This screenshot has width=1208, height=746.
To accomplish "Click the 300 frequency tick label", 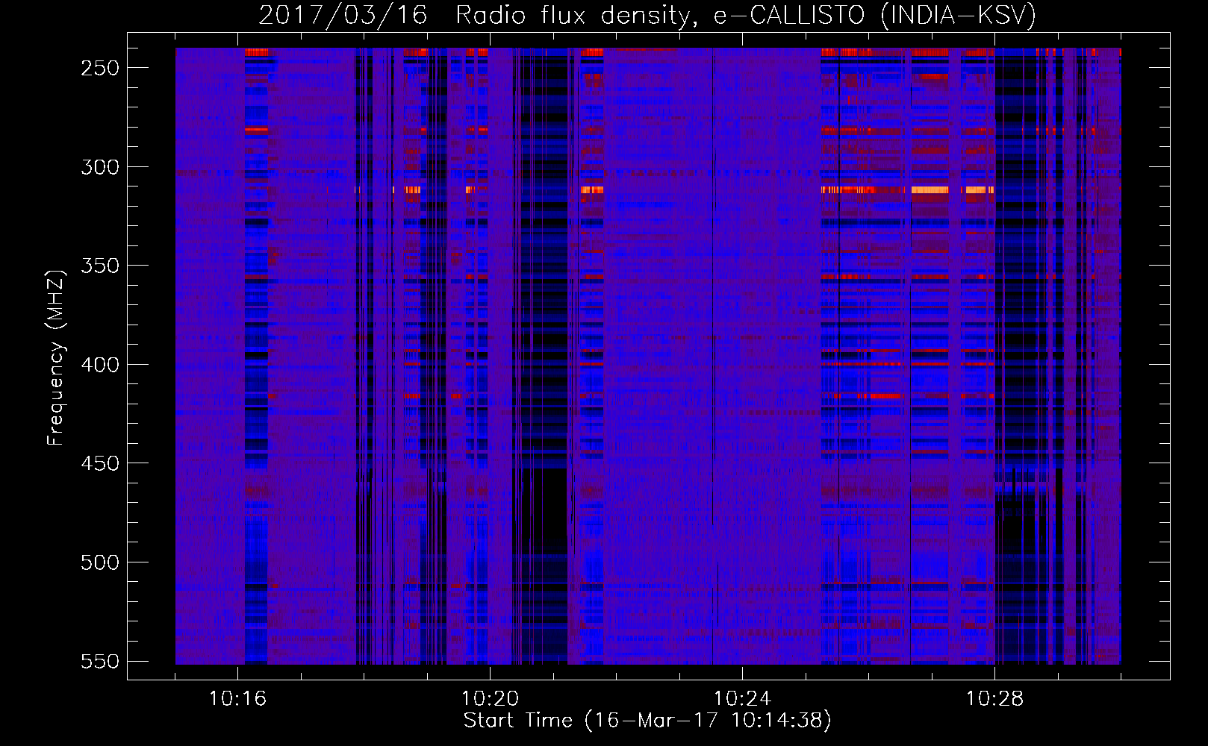I will pos(100,167).
